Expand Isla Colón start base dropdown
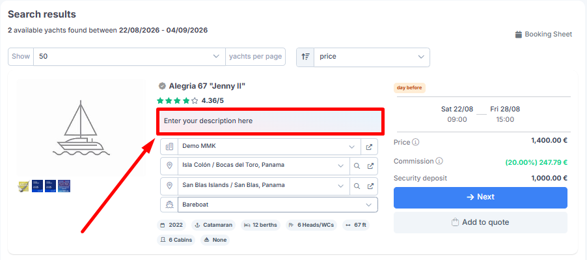The height and width of the screenshot is (260, 587). point(264,166)
